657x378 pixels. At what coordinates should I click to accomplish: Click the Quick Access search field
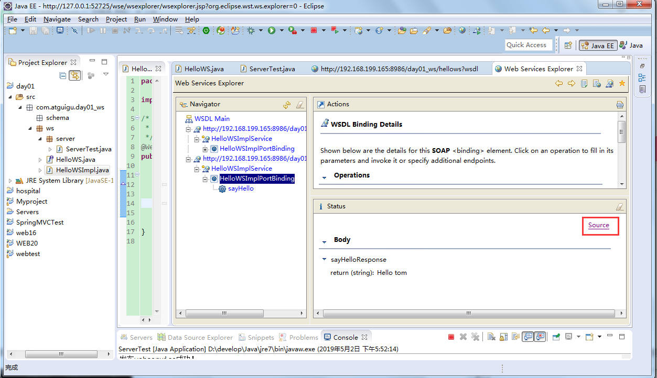[529, 45]
